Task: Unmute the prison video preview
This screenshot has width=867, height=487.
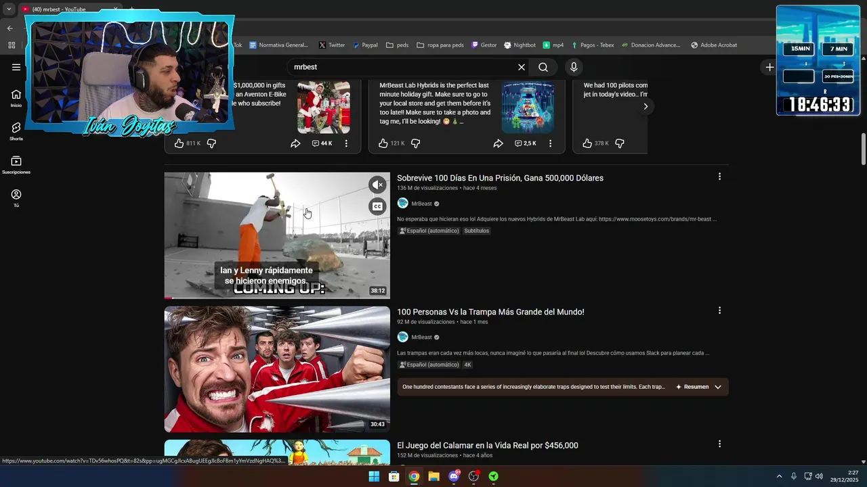Action: pos(378,185)
